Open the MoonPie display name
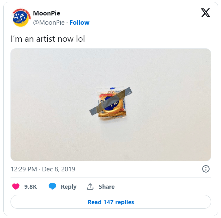This screenshot has width=221, height=218. (x=46, y=13)
